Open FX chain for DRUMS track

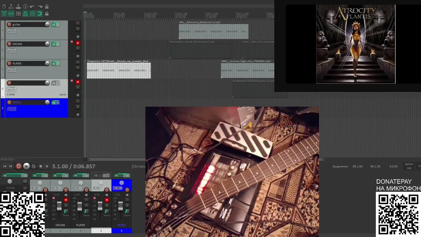pos(54,44)
